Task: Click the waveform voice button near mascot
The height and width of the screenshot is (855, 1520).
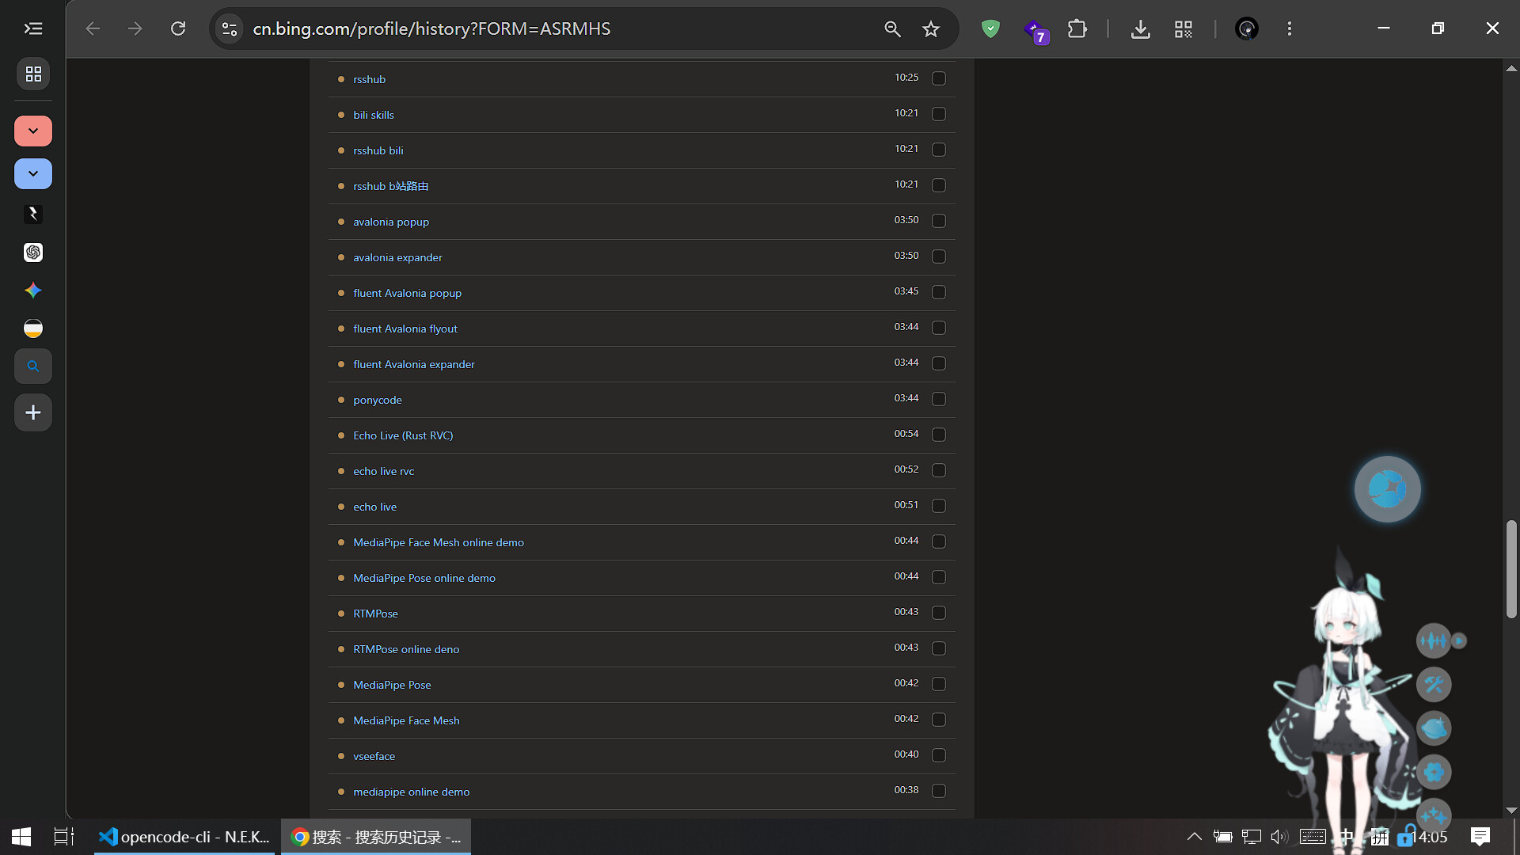Action: (x=1433, y=640)
